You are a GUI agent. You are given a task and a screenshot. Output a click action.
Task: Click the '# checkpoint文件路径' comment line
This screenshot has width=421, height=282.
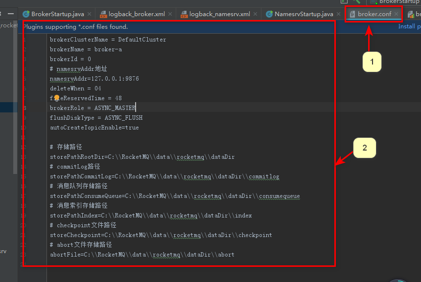[83, 225]
